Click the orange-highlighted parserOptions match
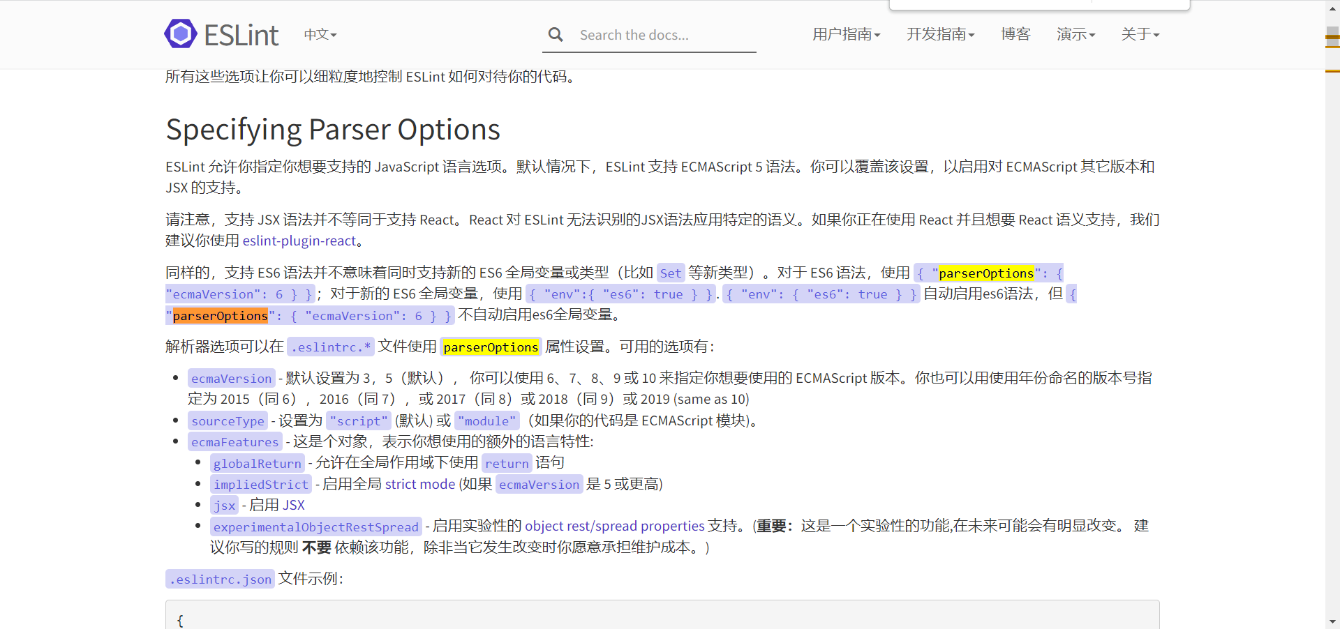 pyautogui.click(x=220, y=315)
